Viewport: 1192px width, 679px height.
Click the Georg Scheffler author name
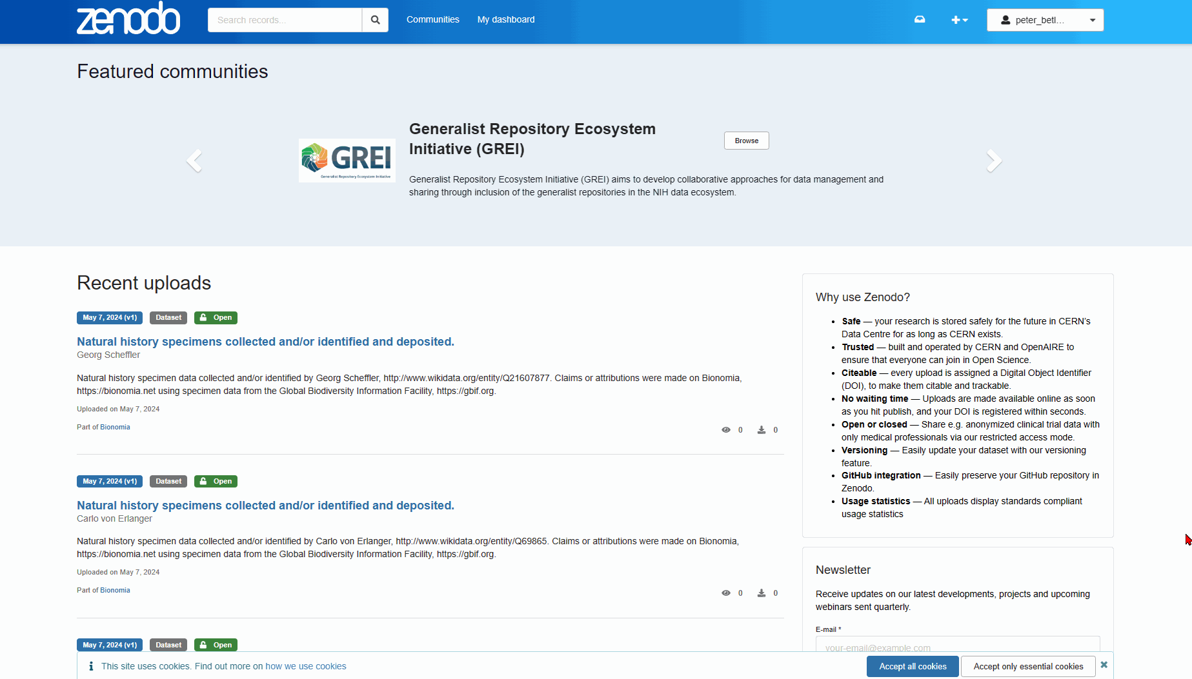[108, 355]
